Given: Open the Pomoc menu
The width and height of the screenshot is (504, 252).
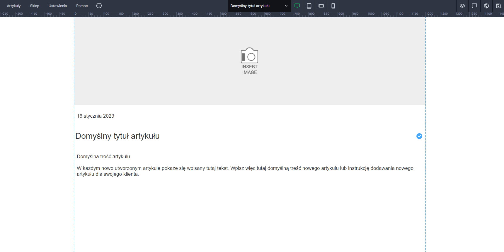Looking at the screenshot, I should point(82,6).
